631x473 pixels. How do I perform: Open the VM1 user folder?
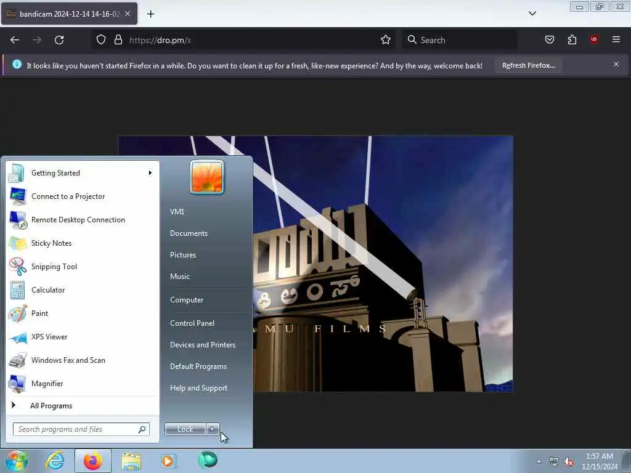click(x=177, y=212)
